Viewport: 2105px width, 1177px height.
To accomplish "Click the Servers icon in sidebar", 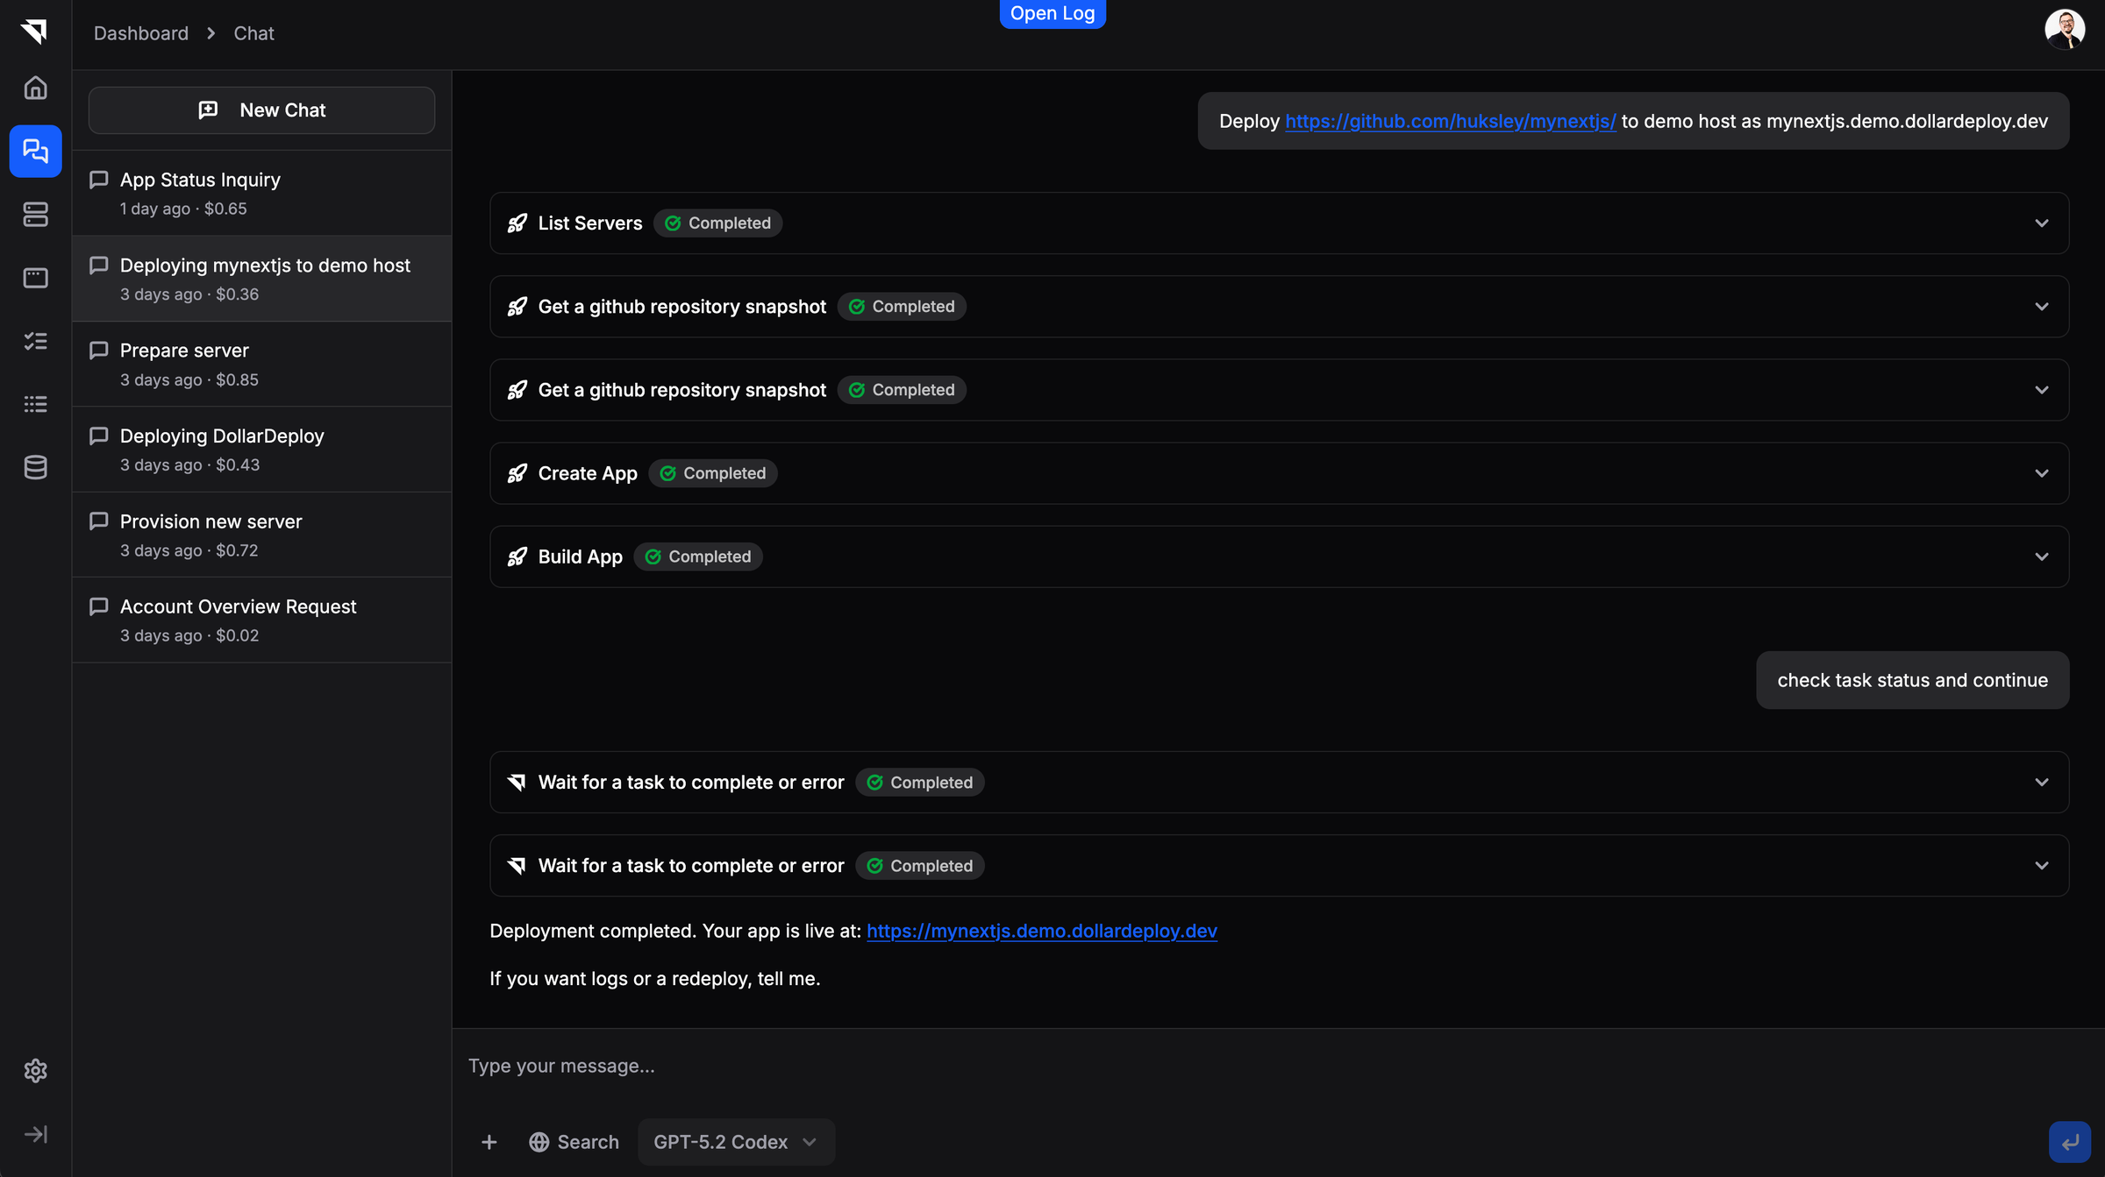I will (35, 215).
